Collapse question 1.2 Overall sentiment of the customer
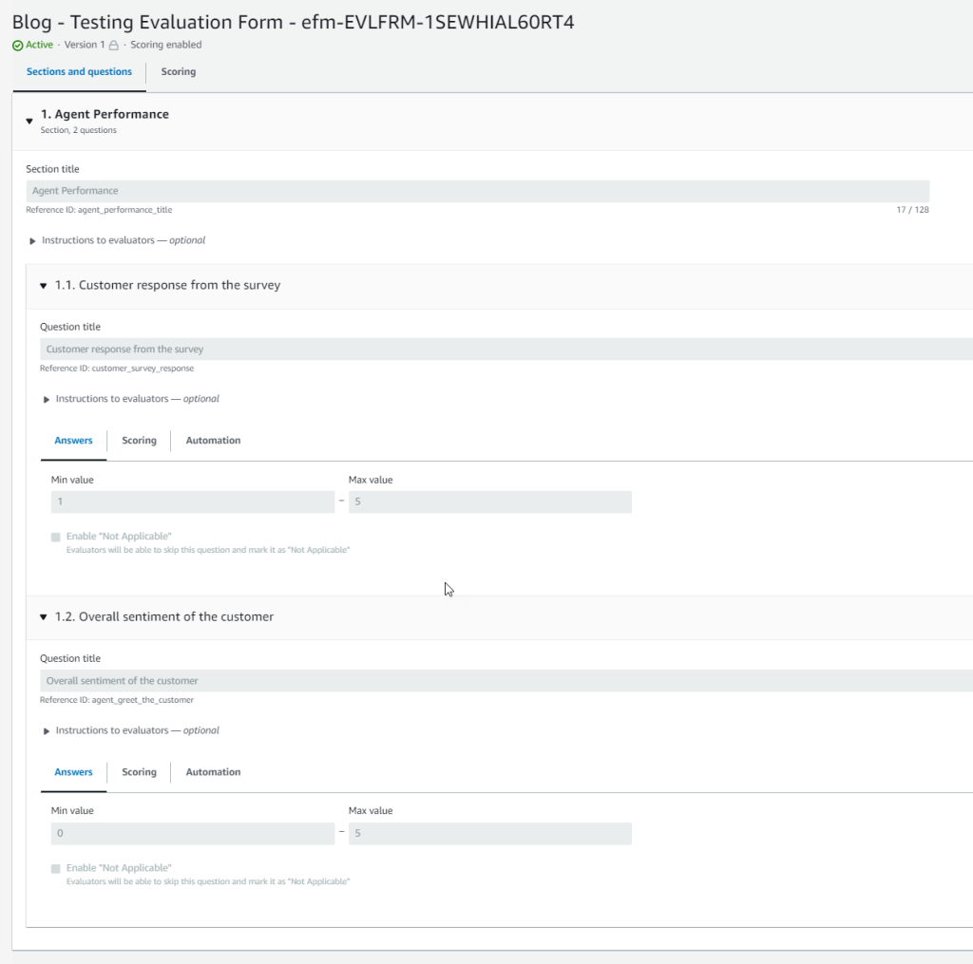Viewport: 973px width, 964px height. (x=43, y=616)
